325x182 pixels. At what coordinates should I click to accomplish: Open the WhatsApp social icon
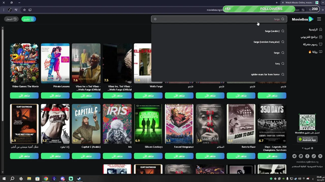coord(301,156)
